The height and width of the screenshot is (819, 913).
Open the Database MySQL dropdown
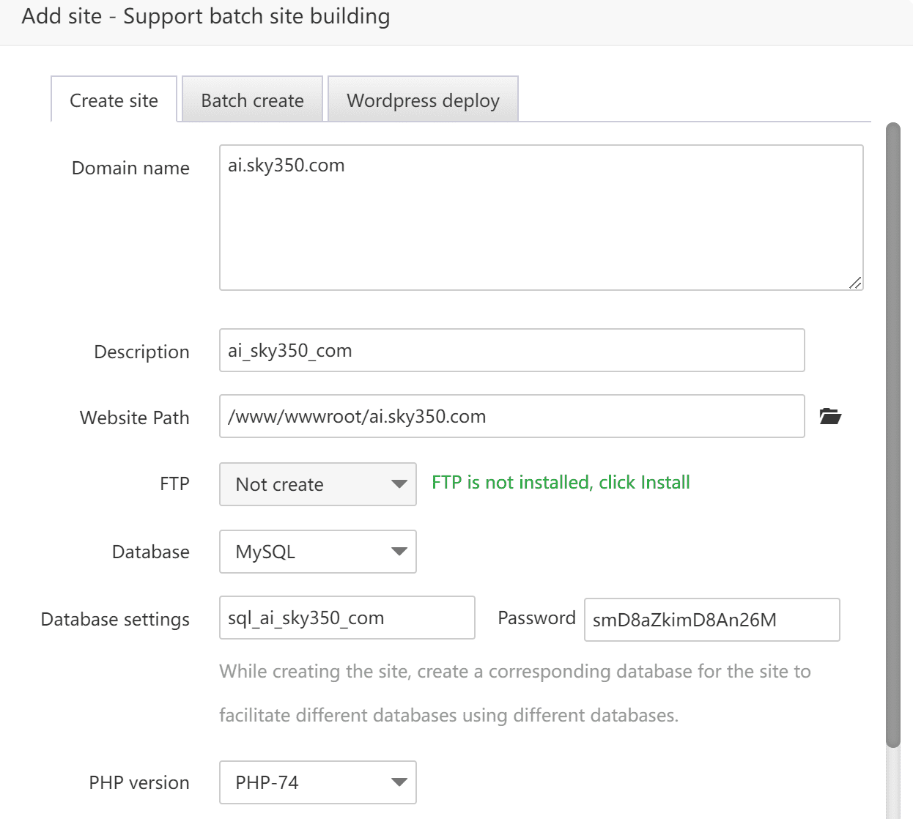(318, 552)
